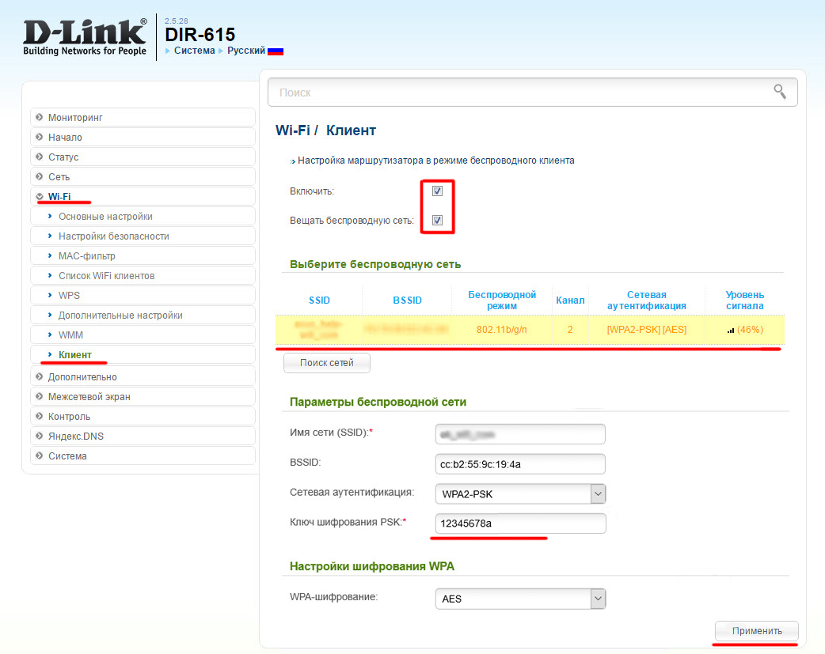The image size is (825, 654).
Task: Open the Контроль menu section
Action: coord(143,417)
